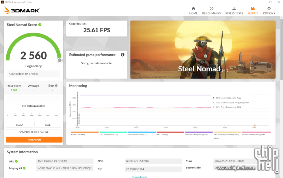Click "Sorry, no data available." message
Viewport: 283px width, 178px height.
pyautogui.click(x=97, y=63)
